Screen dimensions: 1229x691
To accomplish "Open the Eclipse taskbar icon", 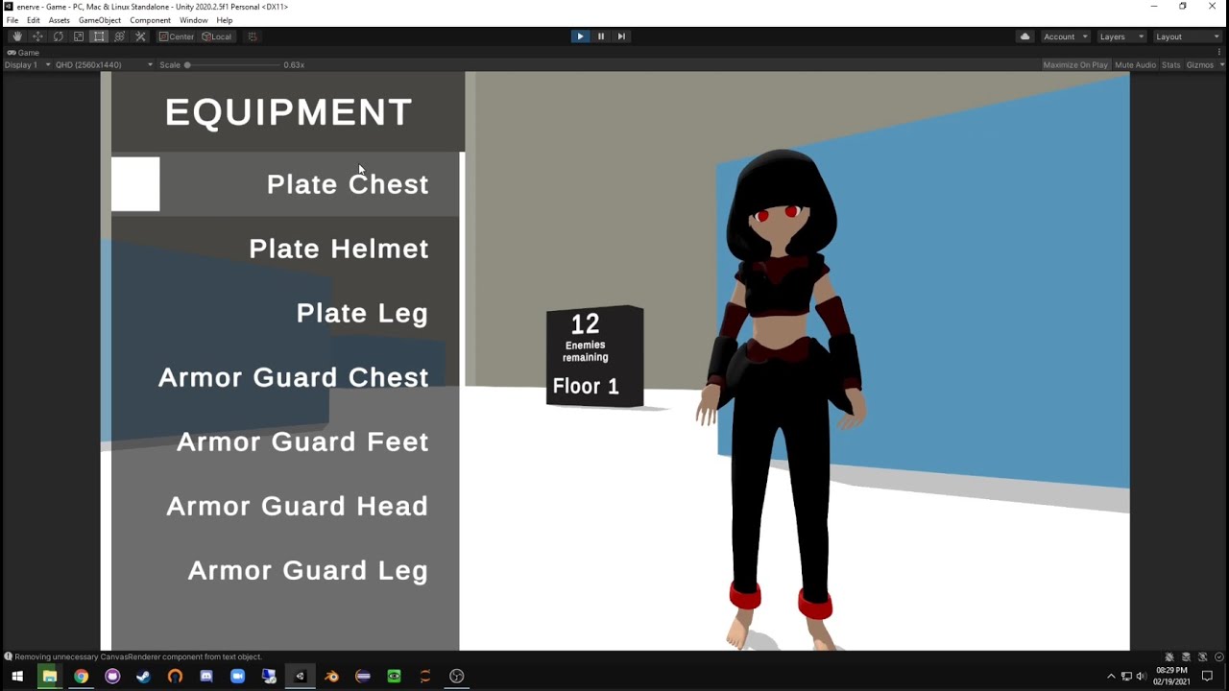I will pos(363,677).
